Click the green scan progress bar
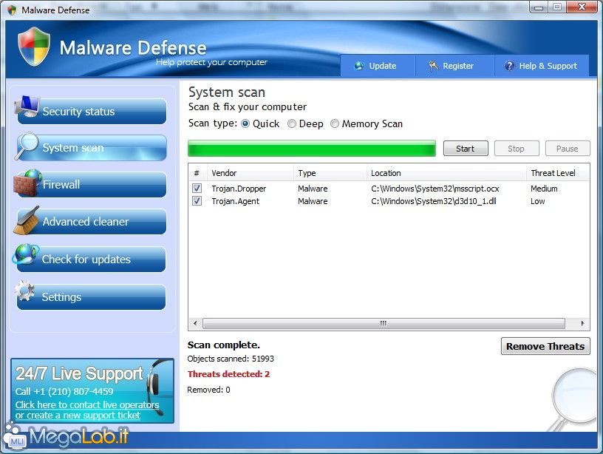The image size is (603, 454). (x=312, y=149)
